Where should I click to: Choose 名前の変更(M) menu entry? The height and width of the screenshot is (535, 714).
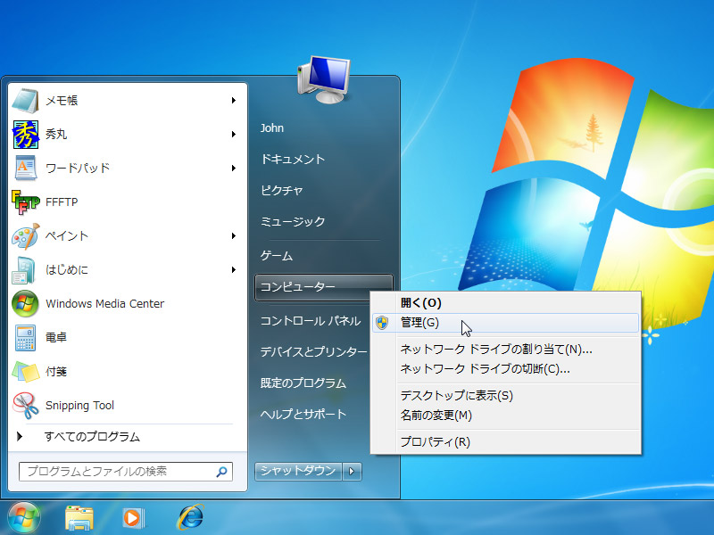[505, 416]
